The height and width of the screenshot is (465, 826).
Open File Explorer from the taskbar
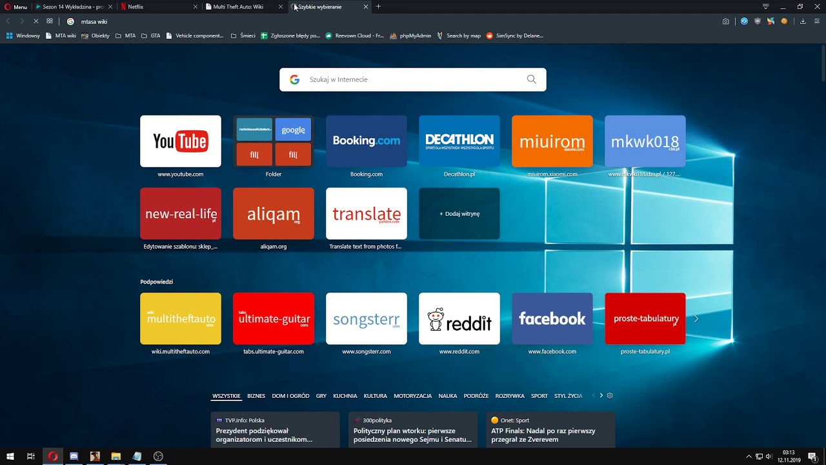click(116, 456)
